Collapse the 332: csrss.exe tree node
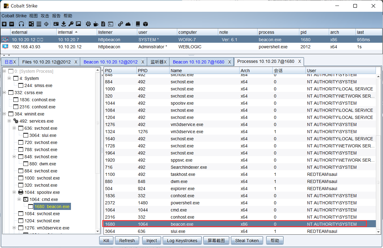The width and height of the screenshot is (383, 248). click(4, 93)
